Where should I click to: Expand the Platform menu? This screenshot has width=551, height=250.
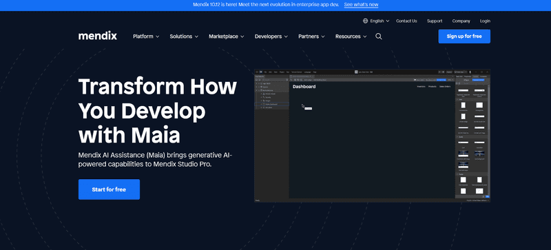tap(146, 37)
